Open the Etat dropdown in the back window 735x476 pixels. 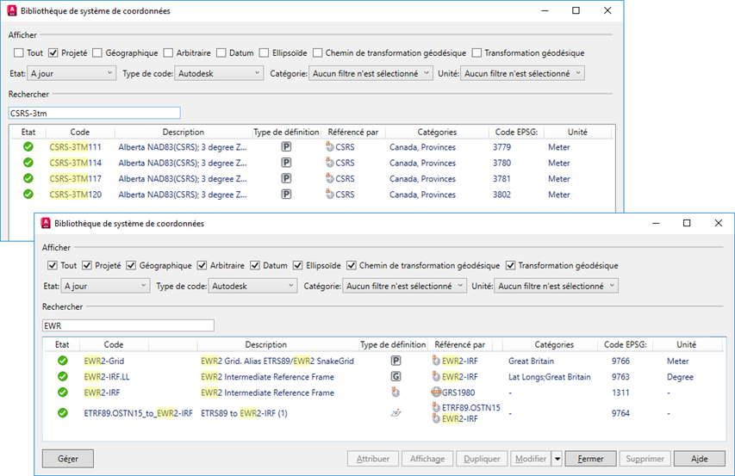72,73
